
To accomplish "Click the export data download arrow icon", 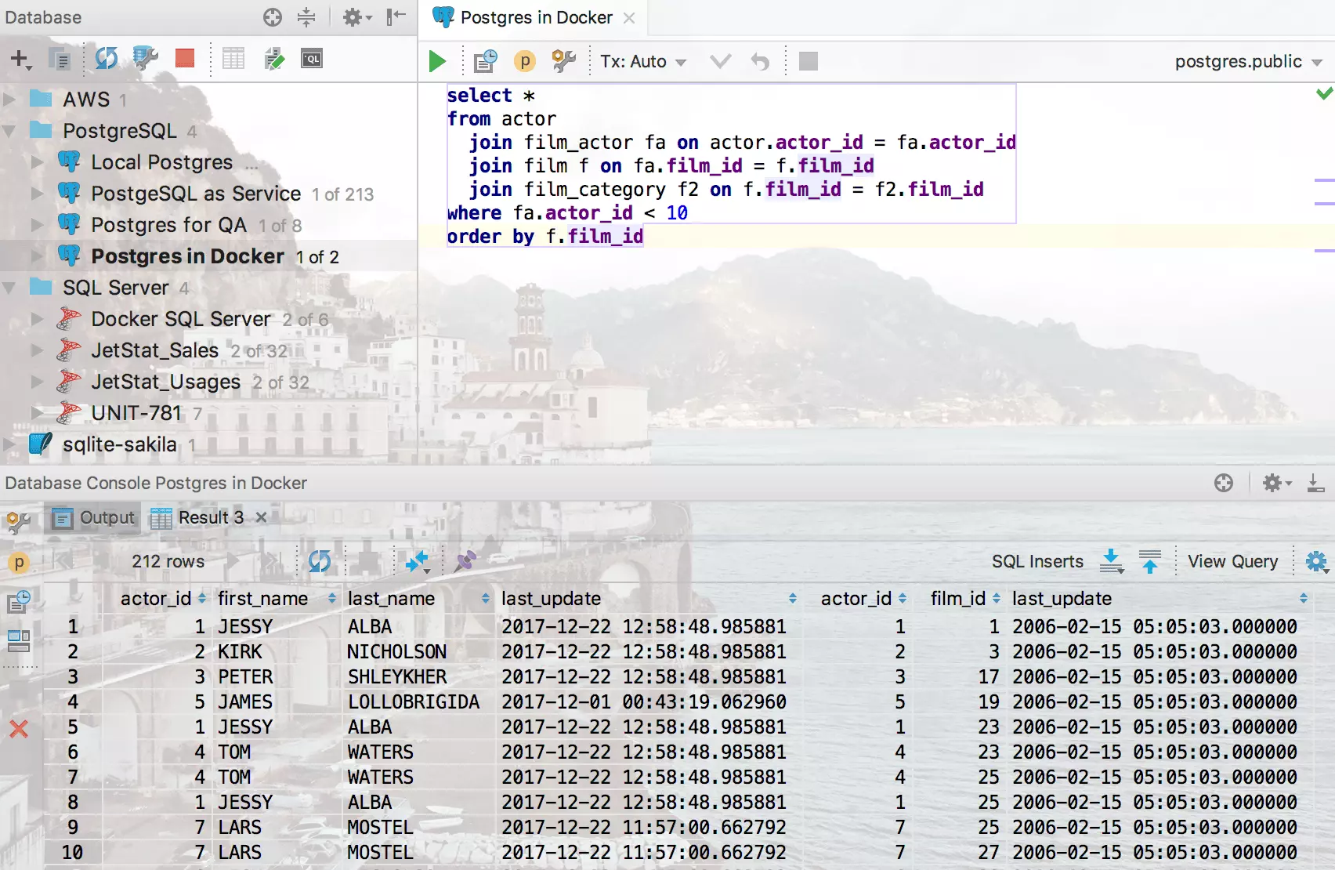I will click(x=1111, y=561).
